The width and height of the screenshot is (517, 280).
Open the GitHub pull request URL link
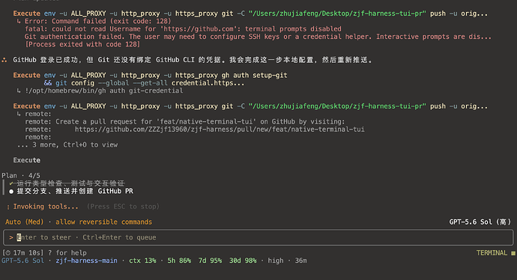[x=220, y=130]
